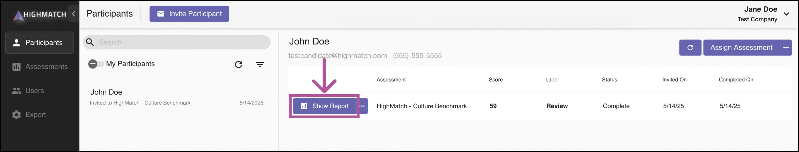Toggle the My Participants switch
Screen dimensions: 799x152
(96, 64)
